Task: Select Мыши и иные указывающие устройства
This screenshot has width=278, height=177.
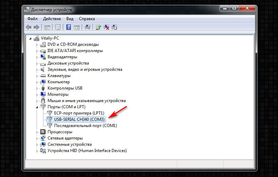Action: 87,101
